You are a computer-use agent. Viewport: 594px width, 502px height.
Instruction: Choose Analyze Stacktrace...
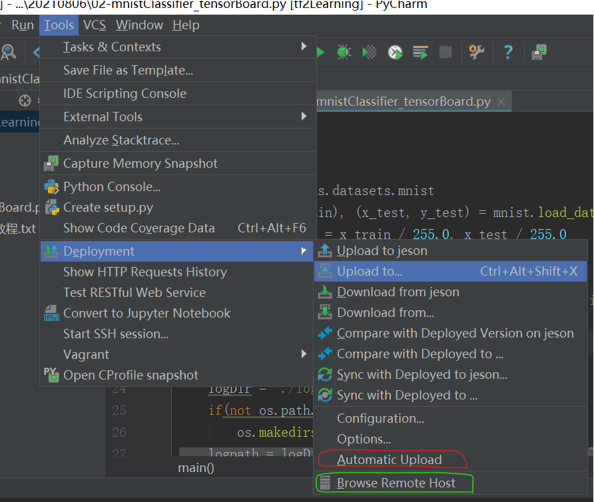[178, 140]
